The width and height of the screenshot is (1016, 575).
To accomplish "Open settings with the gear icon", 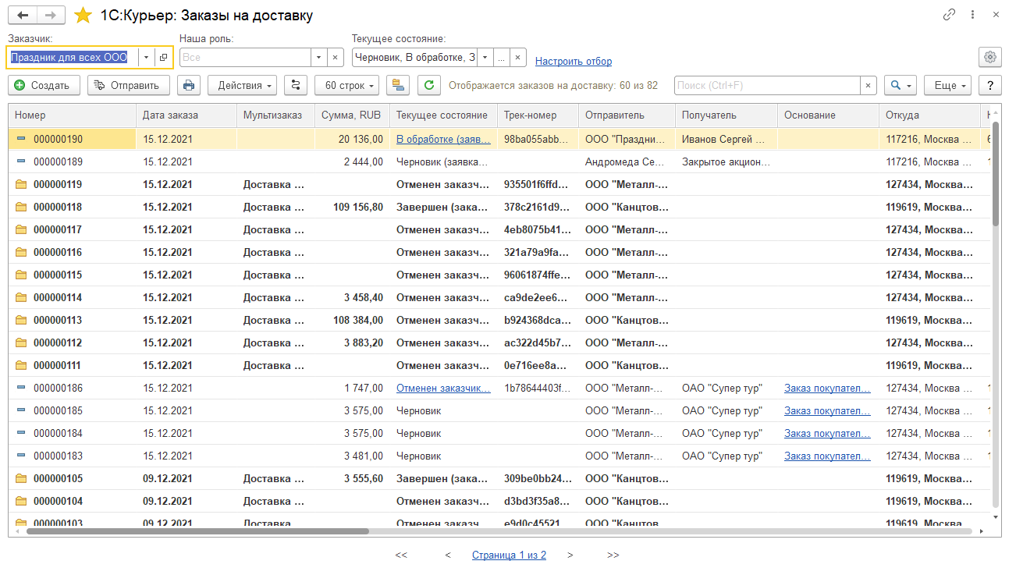I will 990,57.
